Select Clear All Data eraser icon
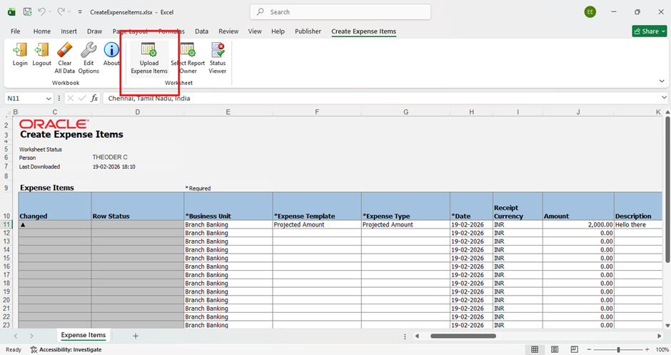 [x=65, y=50]
